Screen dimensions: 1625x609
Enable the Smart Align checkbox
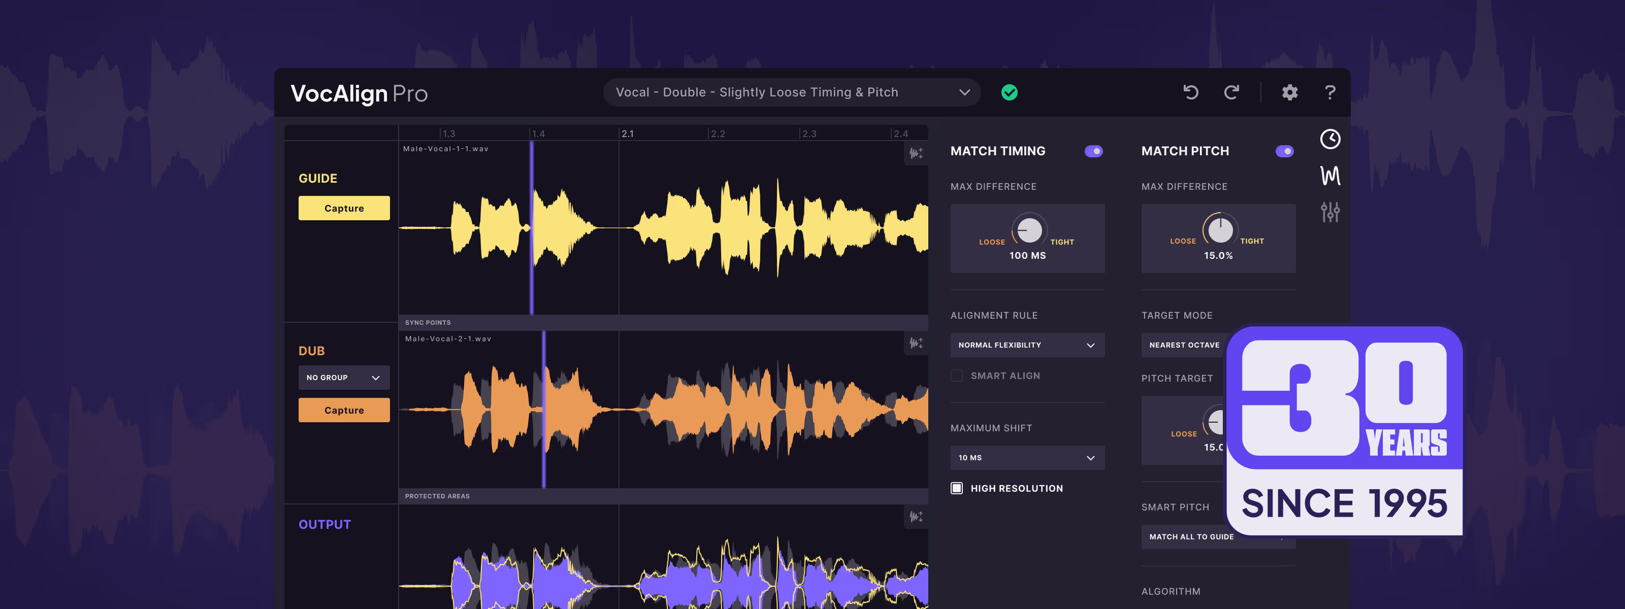click(x=957, y=376)
